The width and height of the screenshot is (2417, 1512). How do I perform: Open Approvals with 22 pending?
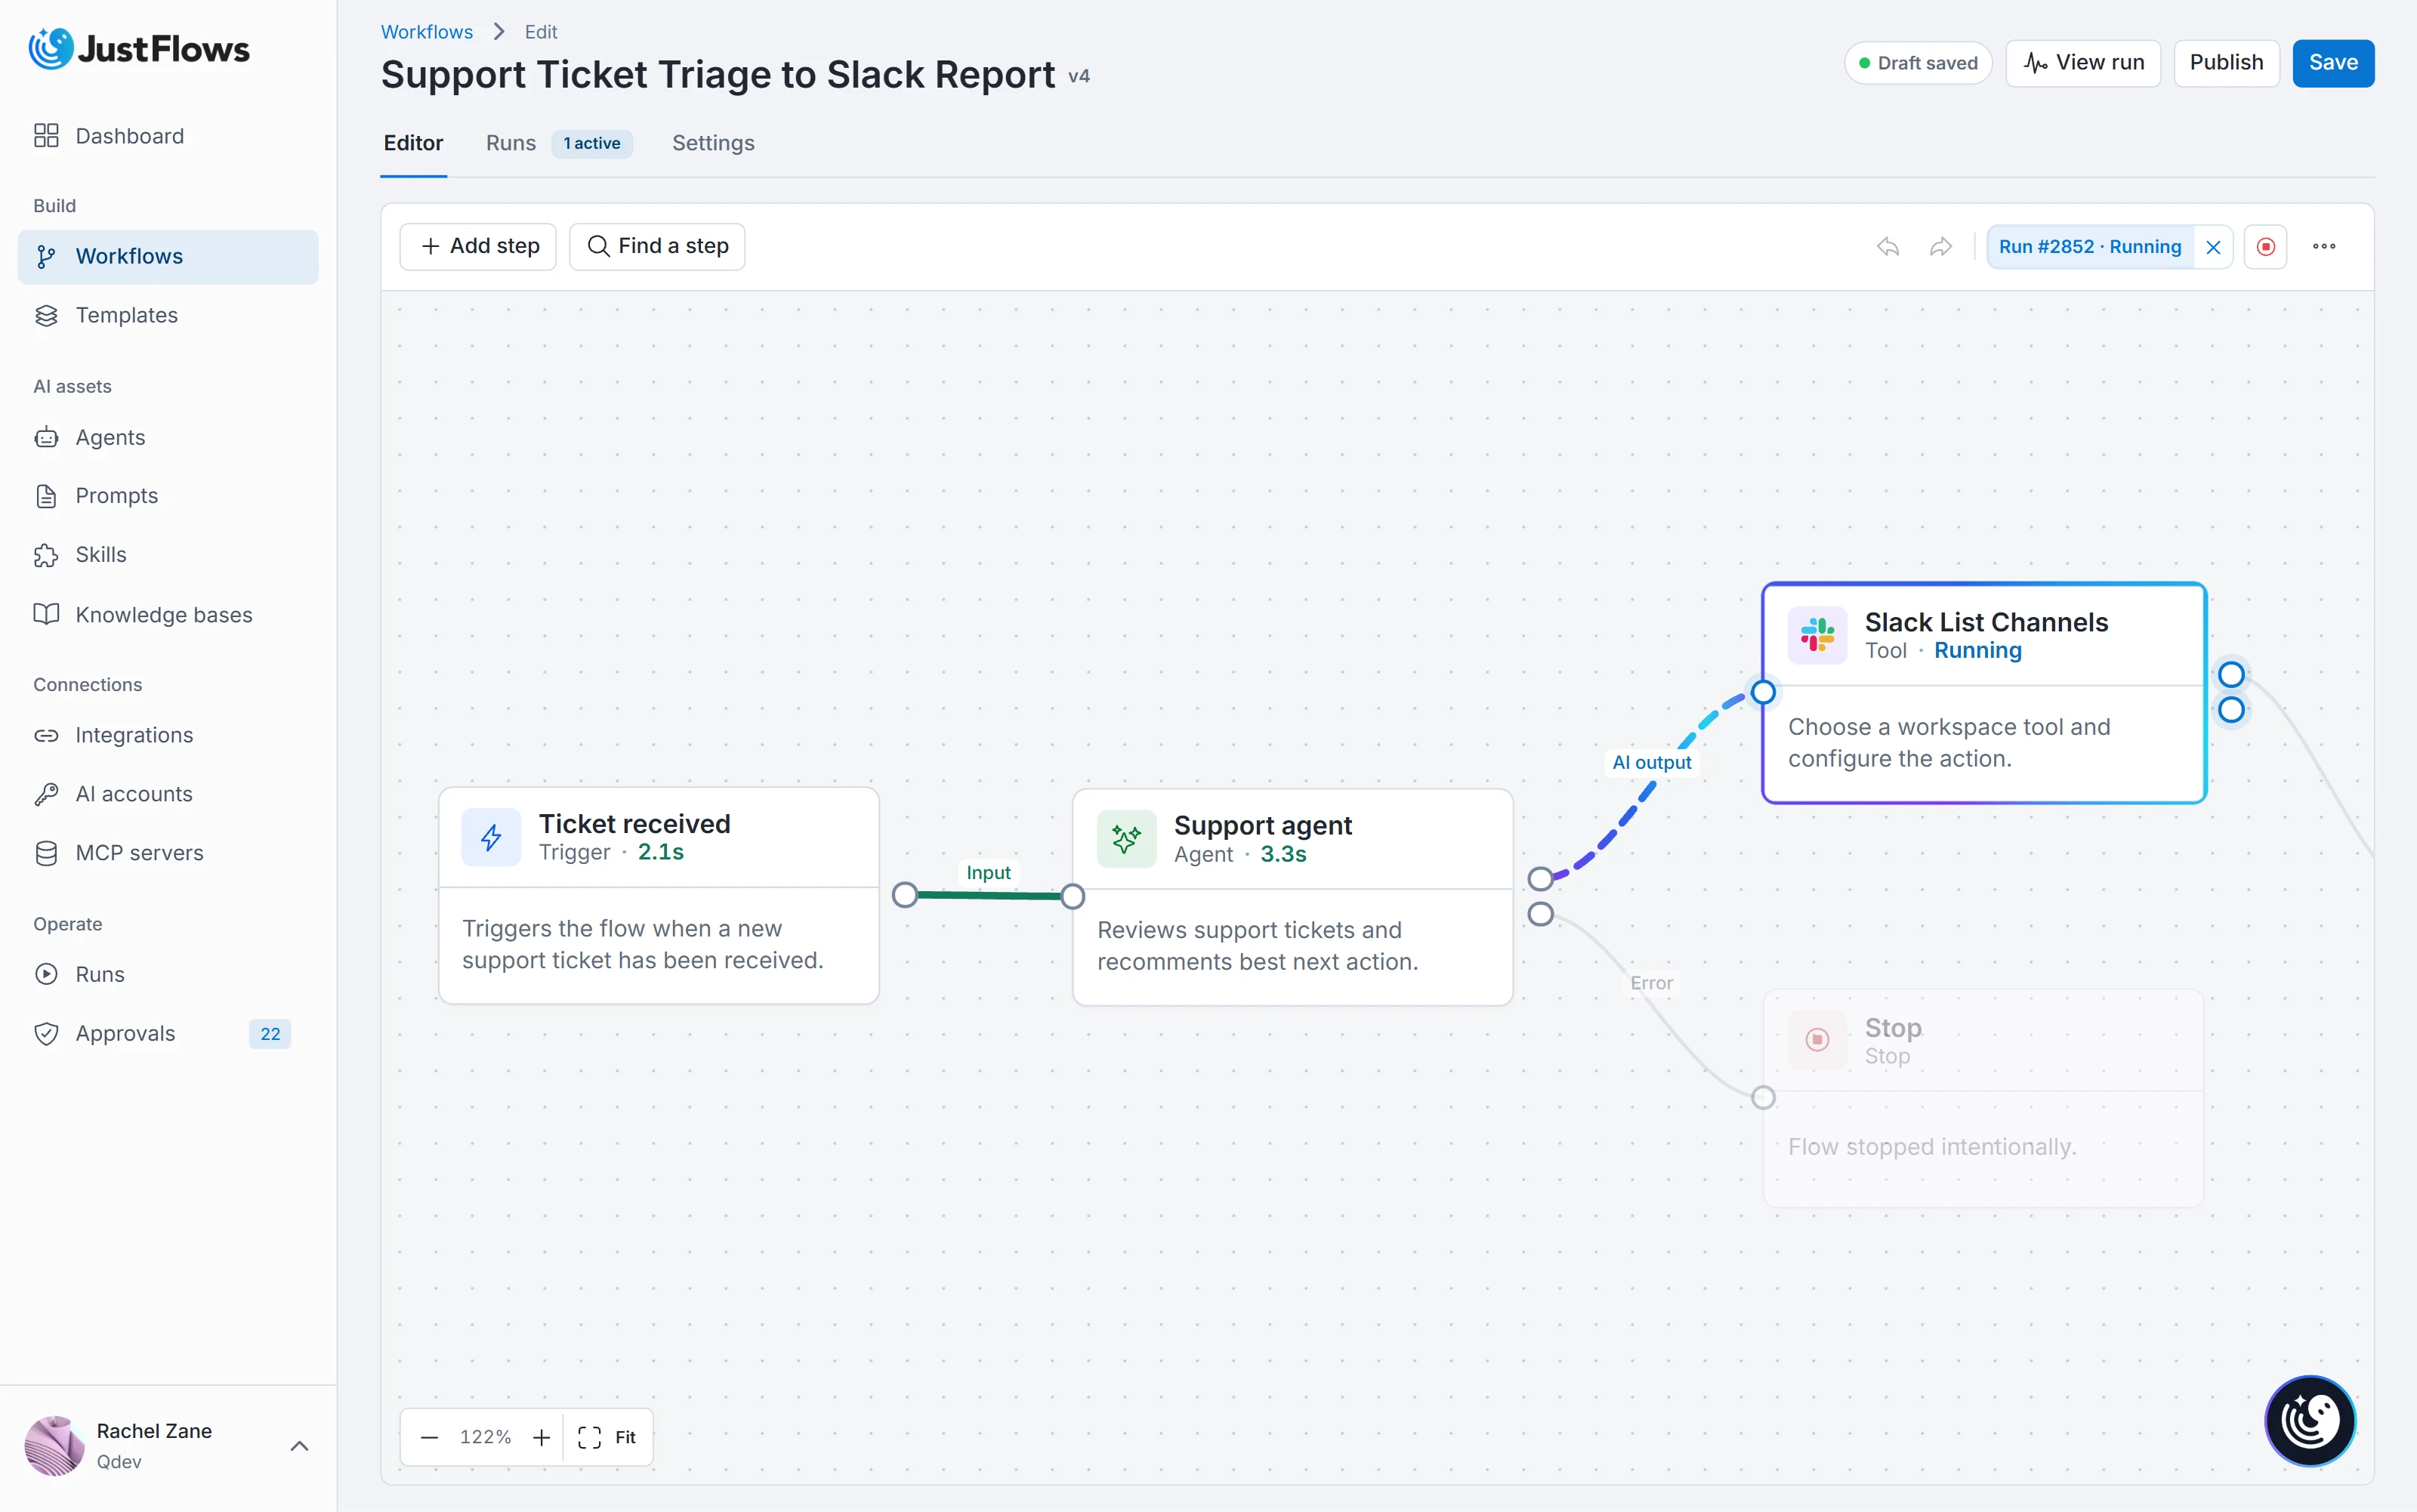click(168, 1033)
